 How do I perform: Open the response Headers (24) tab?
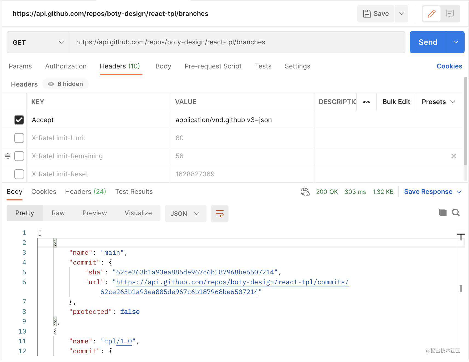[x=85, y=192]
